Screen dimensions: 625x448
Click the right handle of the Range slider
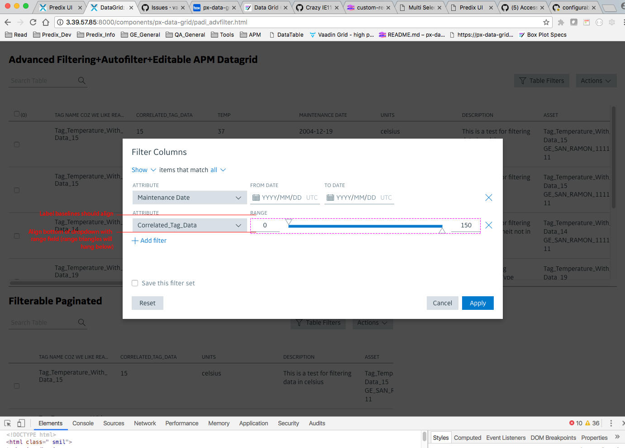tap(441, 230)
